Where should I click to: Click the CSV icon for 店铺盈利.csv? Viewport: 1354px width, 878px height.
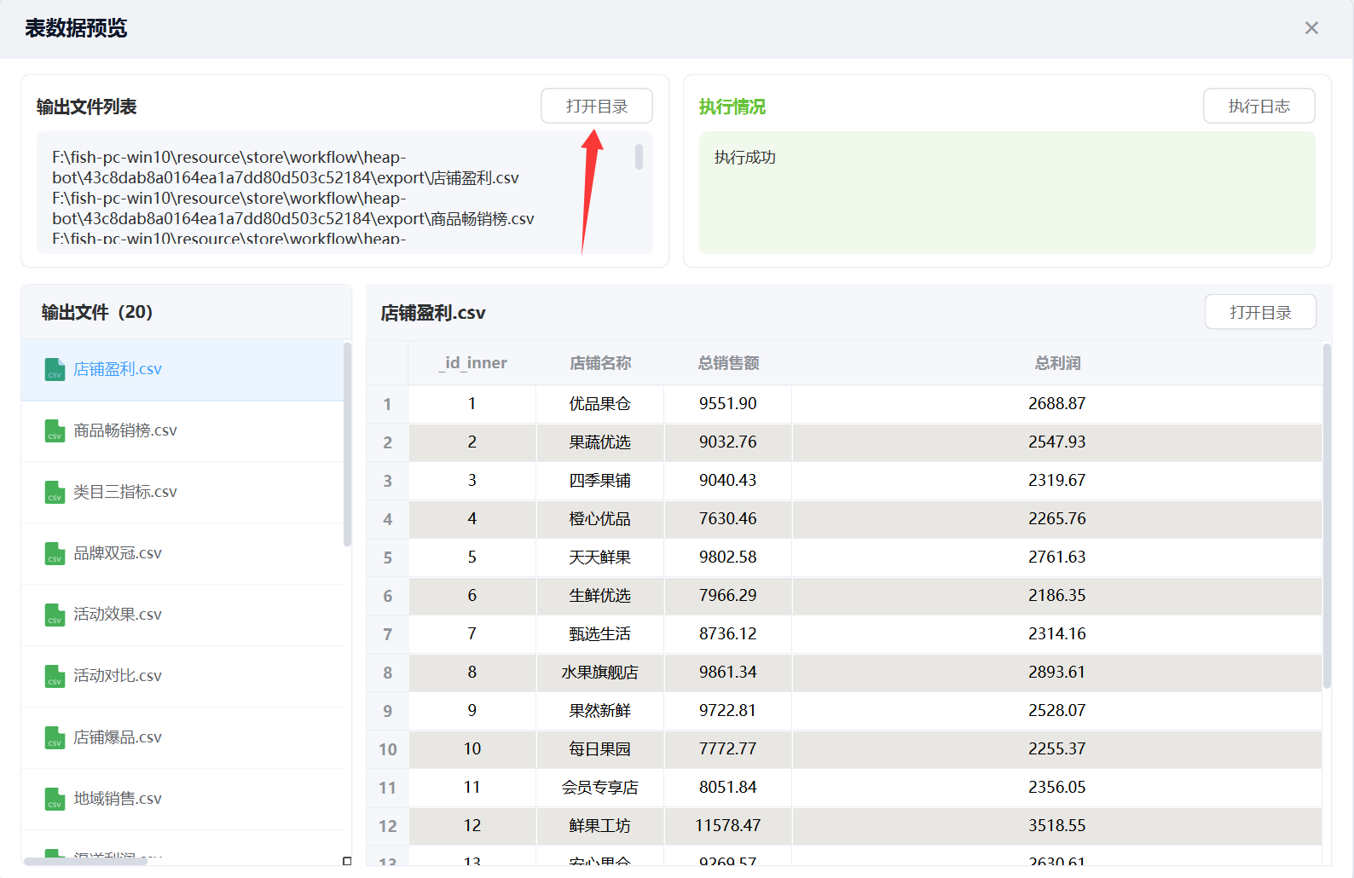click(55, 369)
